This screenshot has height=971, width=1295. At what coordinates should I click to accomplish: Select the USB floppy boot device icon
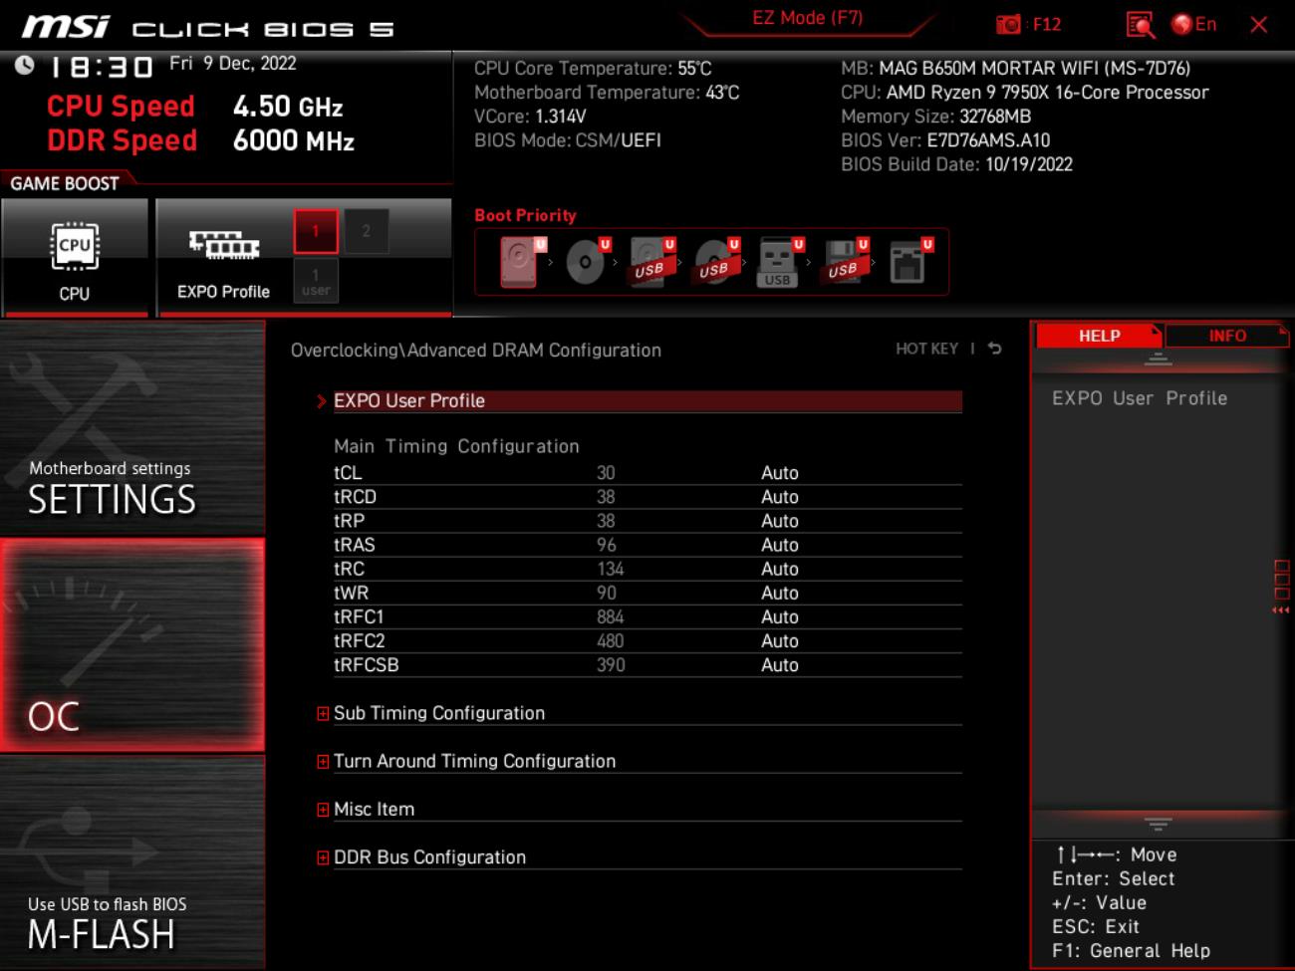844,262
